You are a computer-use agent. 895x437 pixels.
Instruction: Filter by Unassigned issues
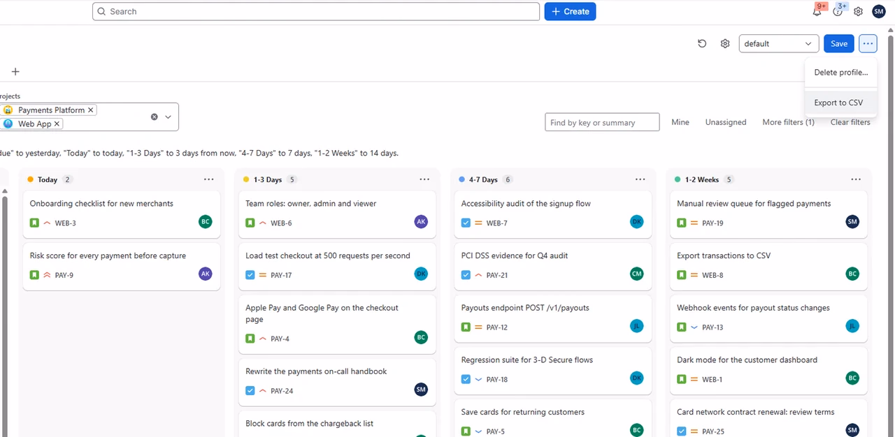(x=726, y=122)
